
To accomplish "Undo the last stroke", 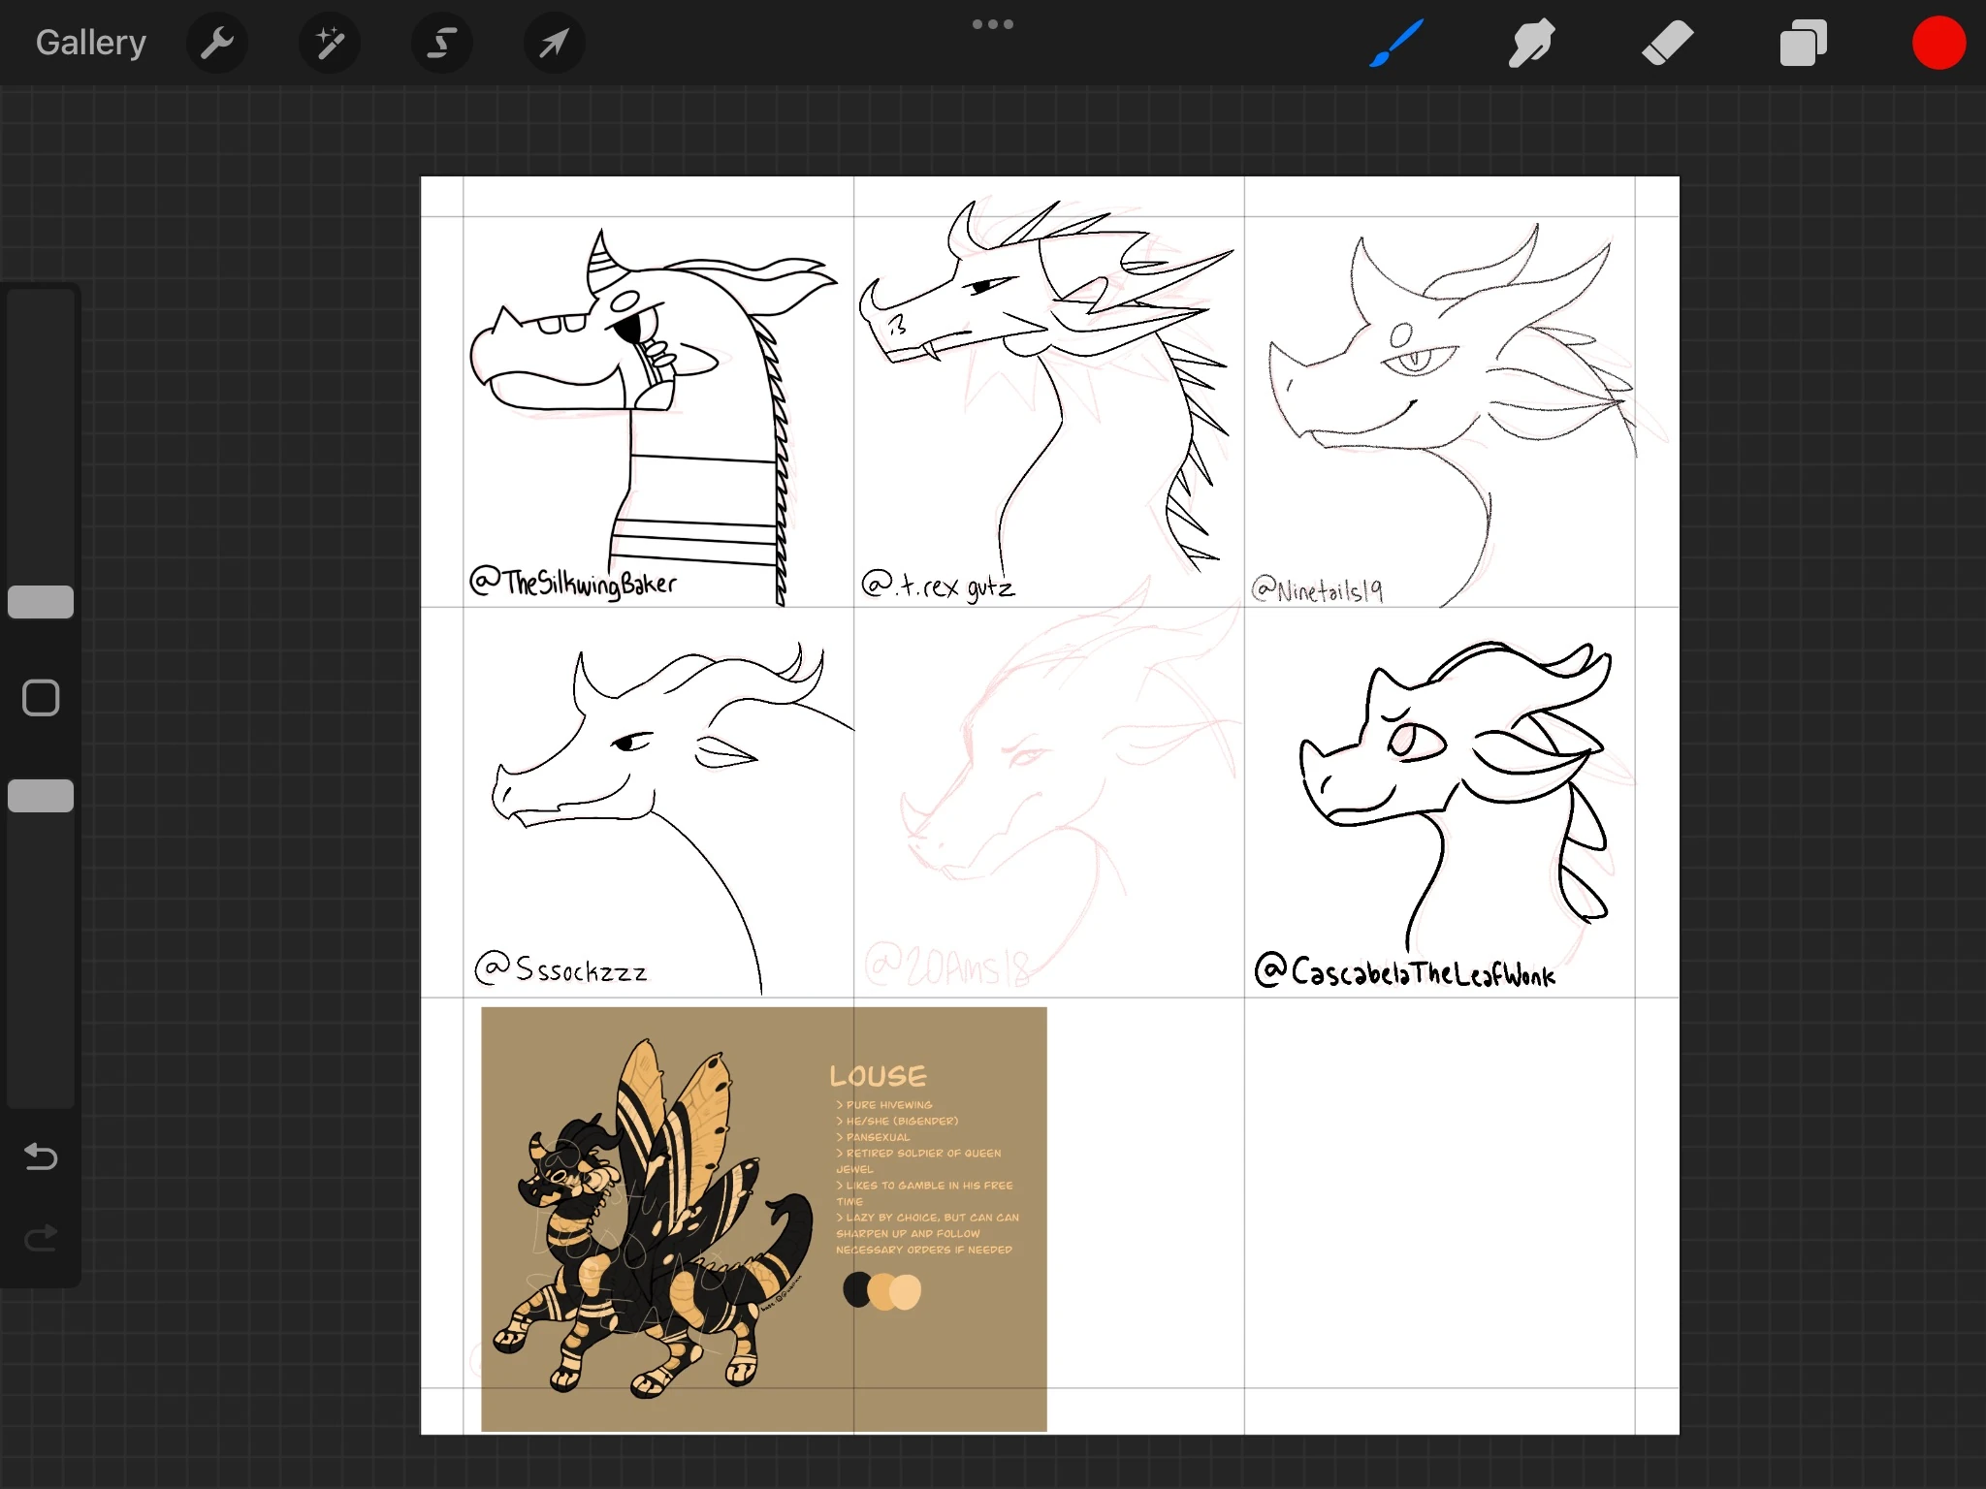I will point(40,1156).
